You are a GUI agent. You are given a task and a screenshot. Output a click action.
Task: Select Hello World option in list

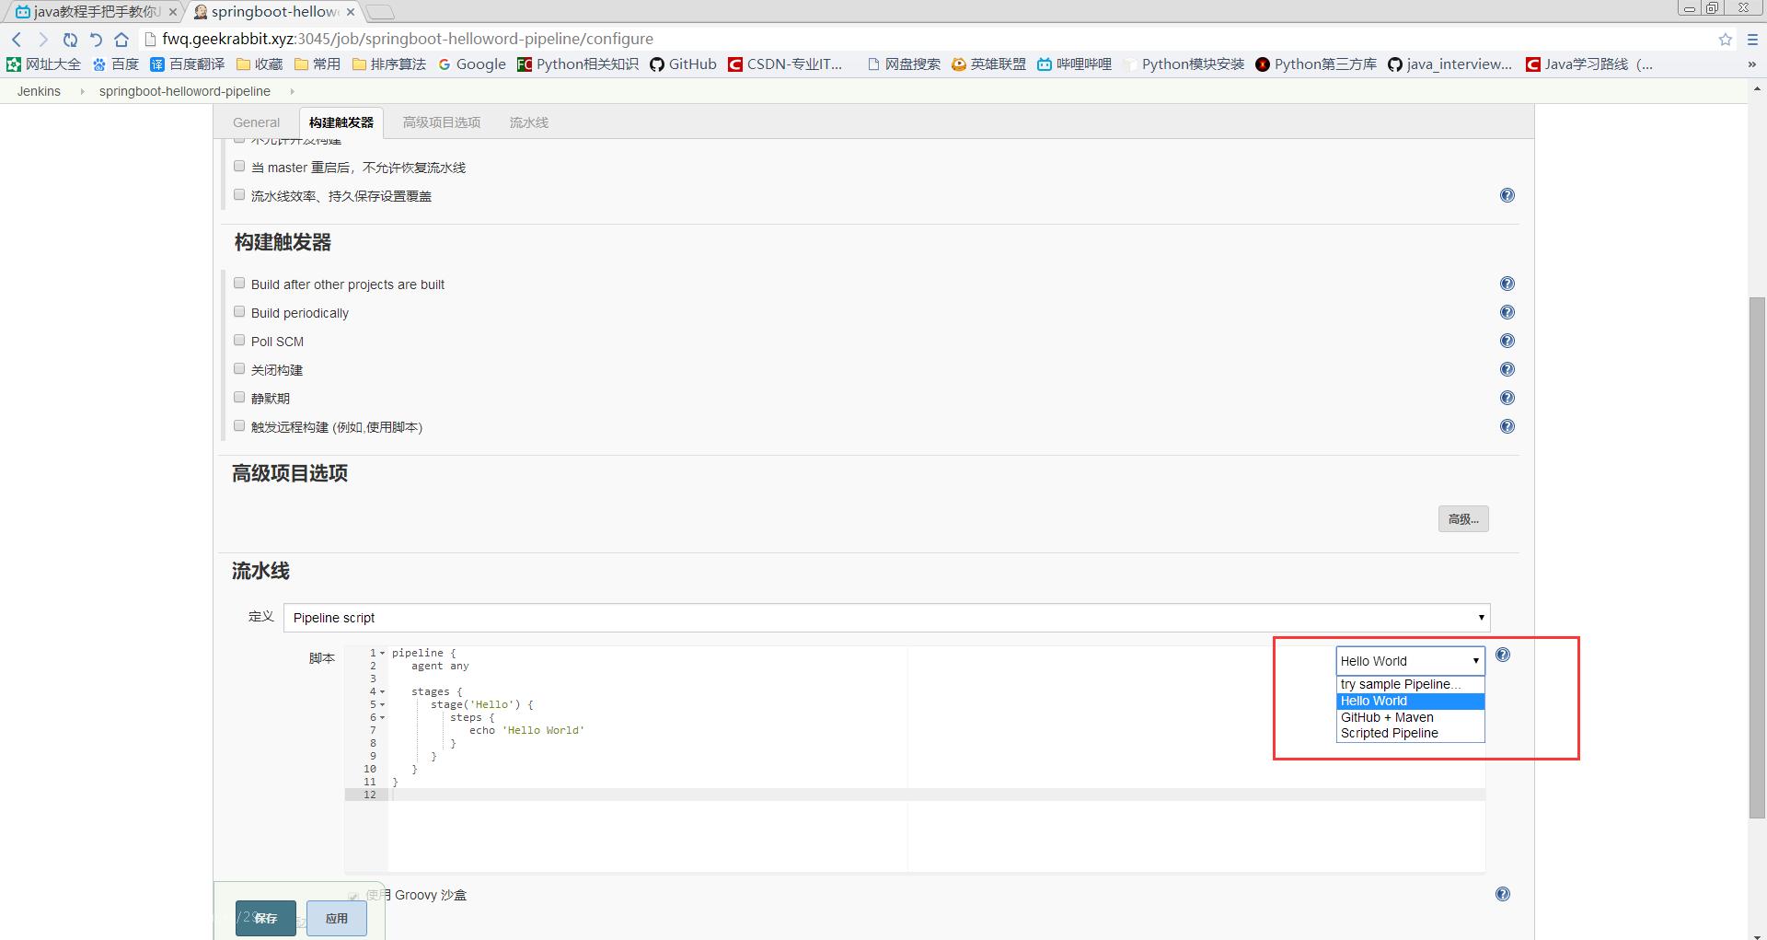point(1410,701)
